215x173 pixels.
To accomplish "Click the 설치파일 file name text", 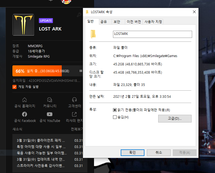I will 46,80.
